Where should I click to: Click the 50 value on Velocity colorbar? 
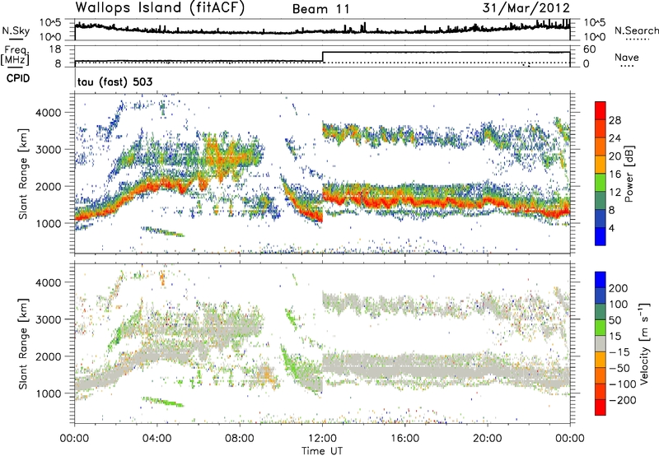(615, 320)
